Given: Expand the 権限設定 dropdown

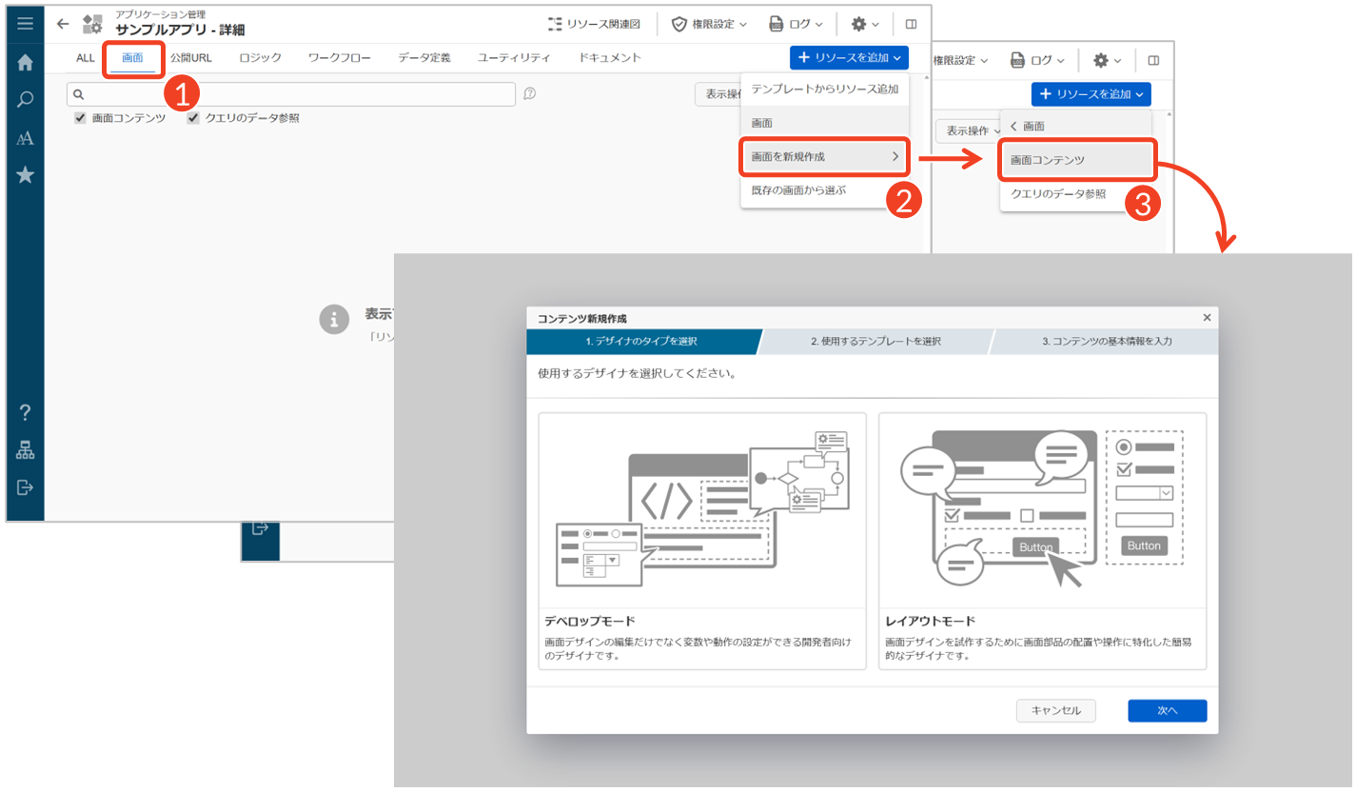Looking at the screenshot, I should point(709,24).
